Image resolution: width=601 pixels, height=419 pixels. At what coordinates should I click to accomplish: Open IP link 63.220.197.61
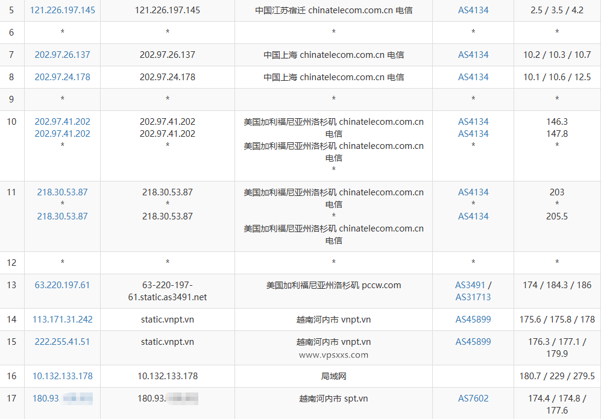62,285
